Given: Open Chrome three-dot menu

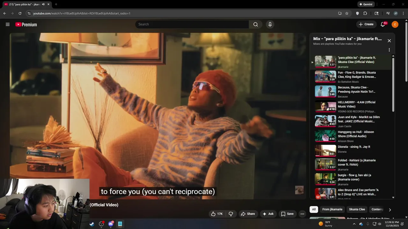Looking at the screenshot, I should point(404,13).
